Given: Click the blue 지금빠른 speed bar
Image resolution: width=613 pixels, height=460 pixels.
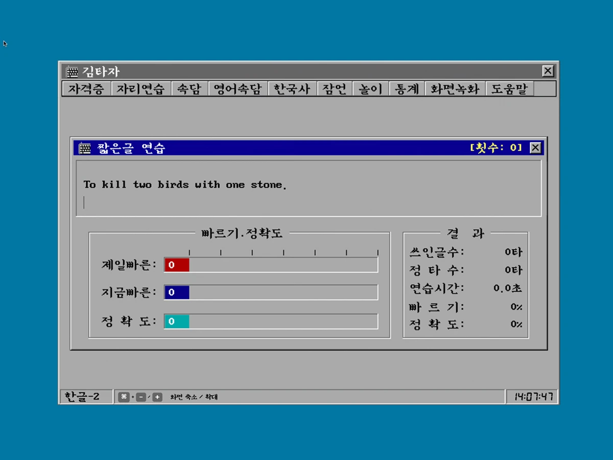Looking at the screenshot, I should [x=177, y=292].
